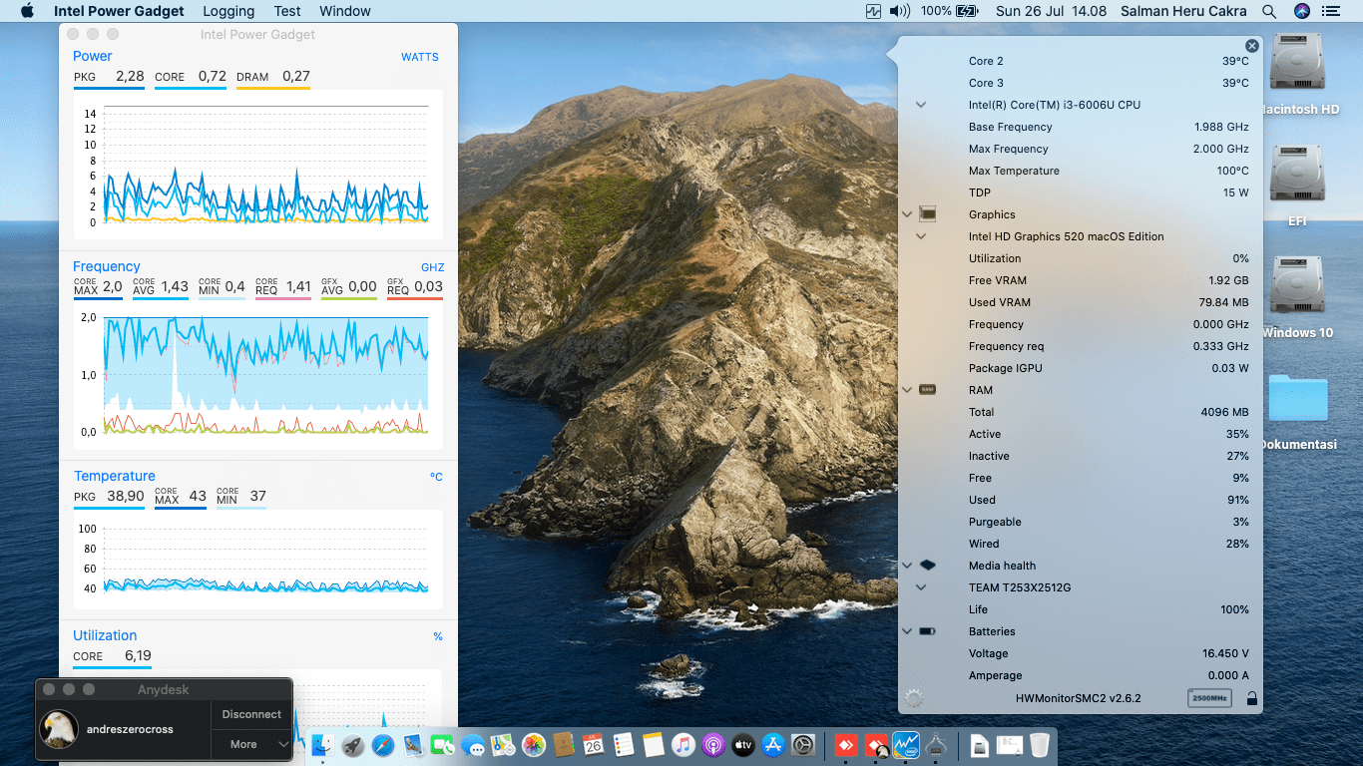The image size is (1363, 766).
Task: Open HWMonitorSMC2 settings gear
Action: point(913,698)
